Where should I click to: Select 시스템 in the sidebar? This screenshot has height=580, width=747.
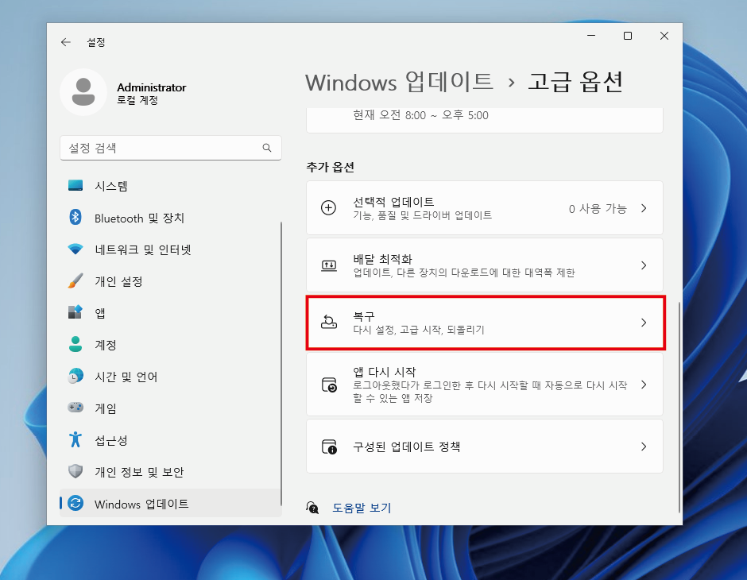point(171,186)
